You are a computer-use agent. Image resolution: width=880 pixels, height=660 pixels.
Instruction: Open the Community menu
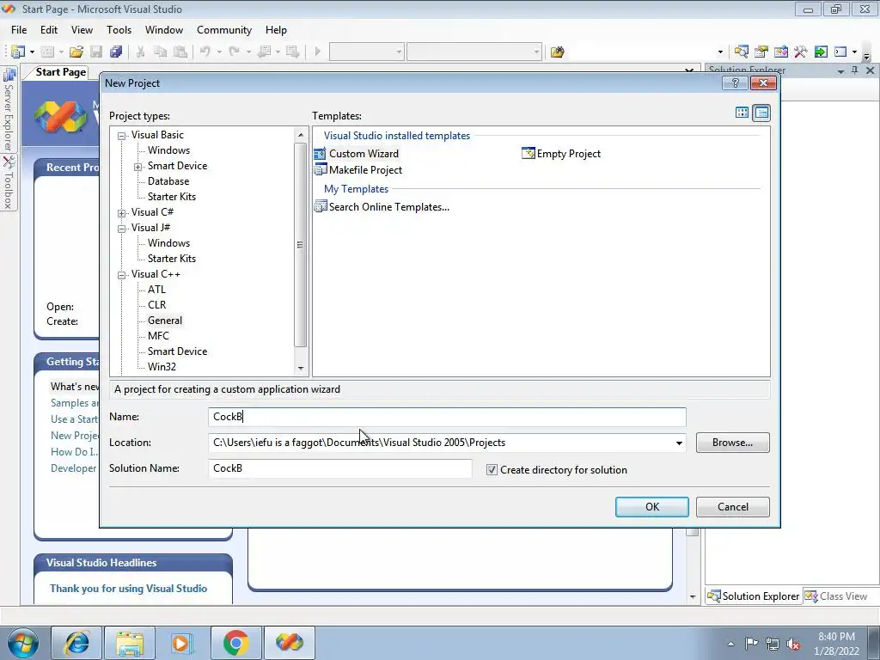224,30
